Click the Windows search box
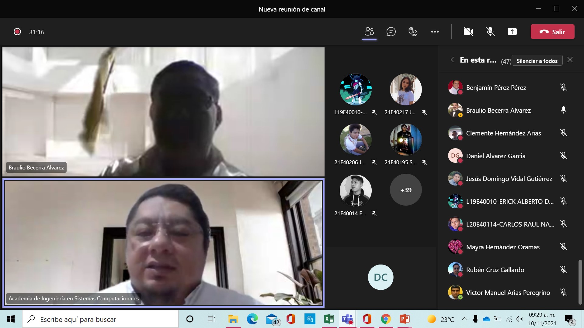584x328 pixels. [x=100, y=319]
